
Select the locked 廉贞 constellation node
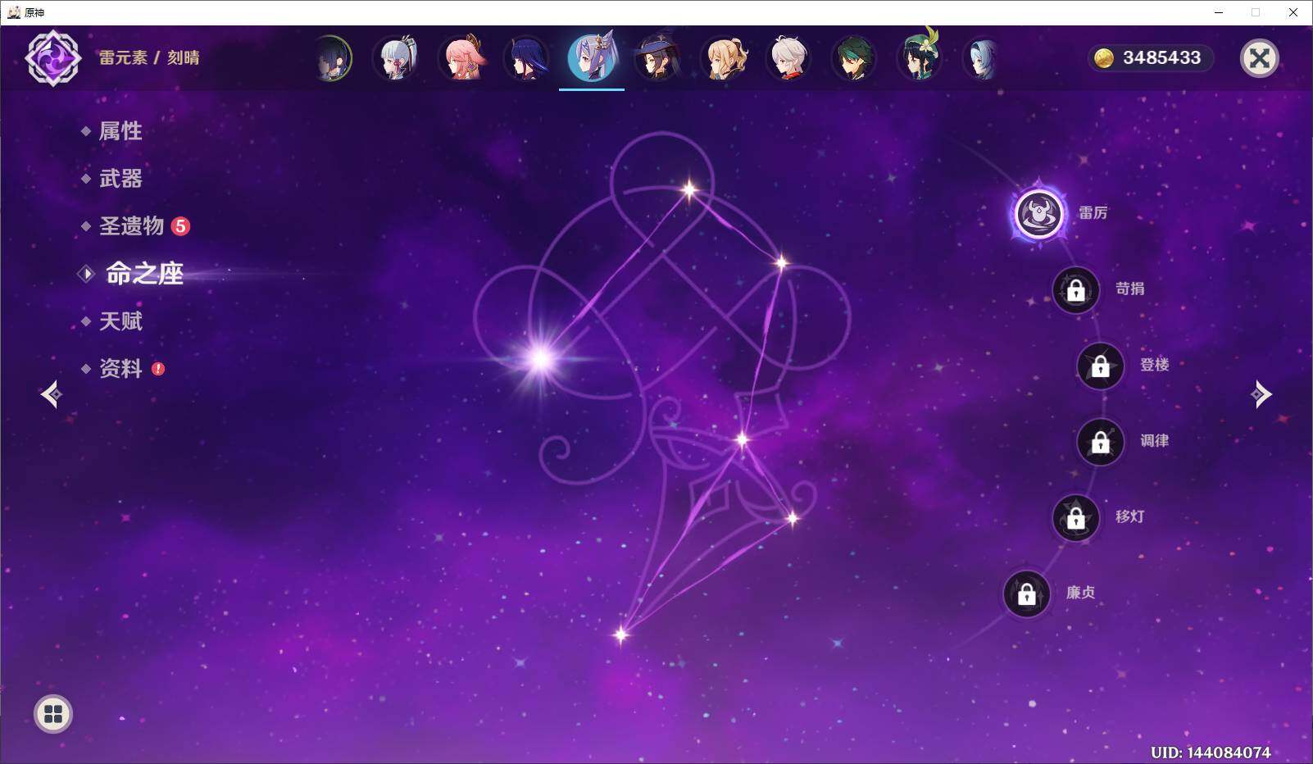click(x=1026, y=593)
